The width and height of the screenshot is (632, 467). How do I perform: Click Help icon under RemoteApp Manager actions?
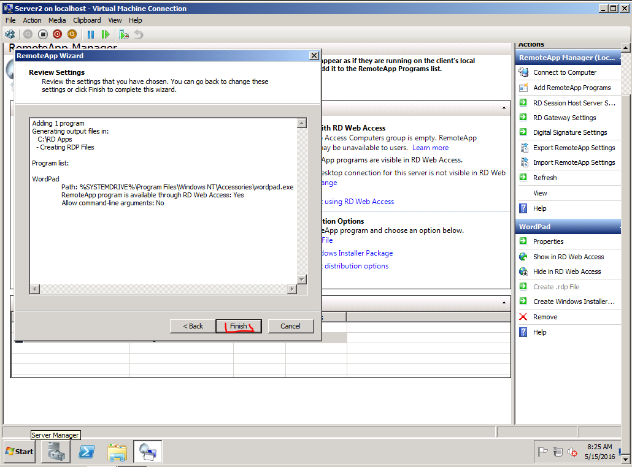pyautogui.click(x=523, y=208)
